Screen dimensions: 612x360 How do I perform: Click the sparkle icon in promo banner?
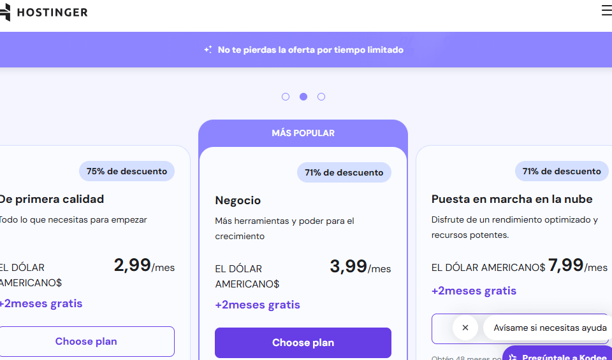tap(208, 50)
